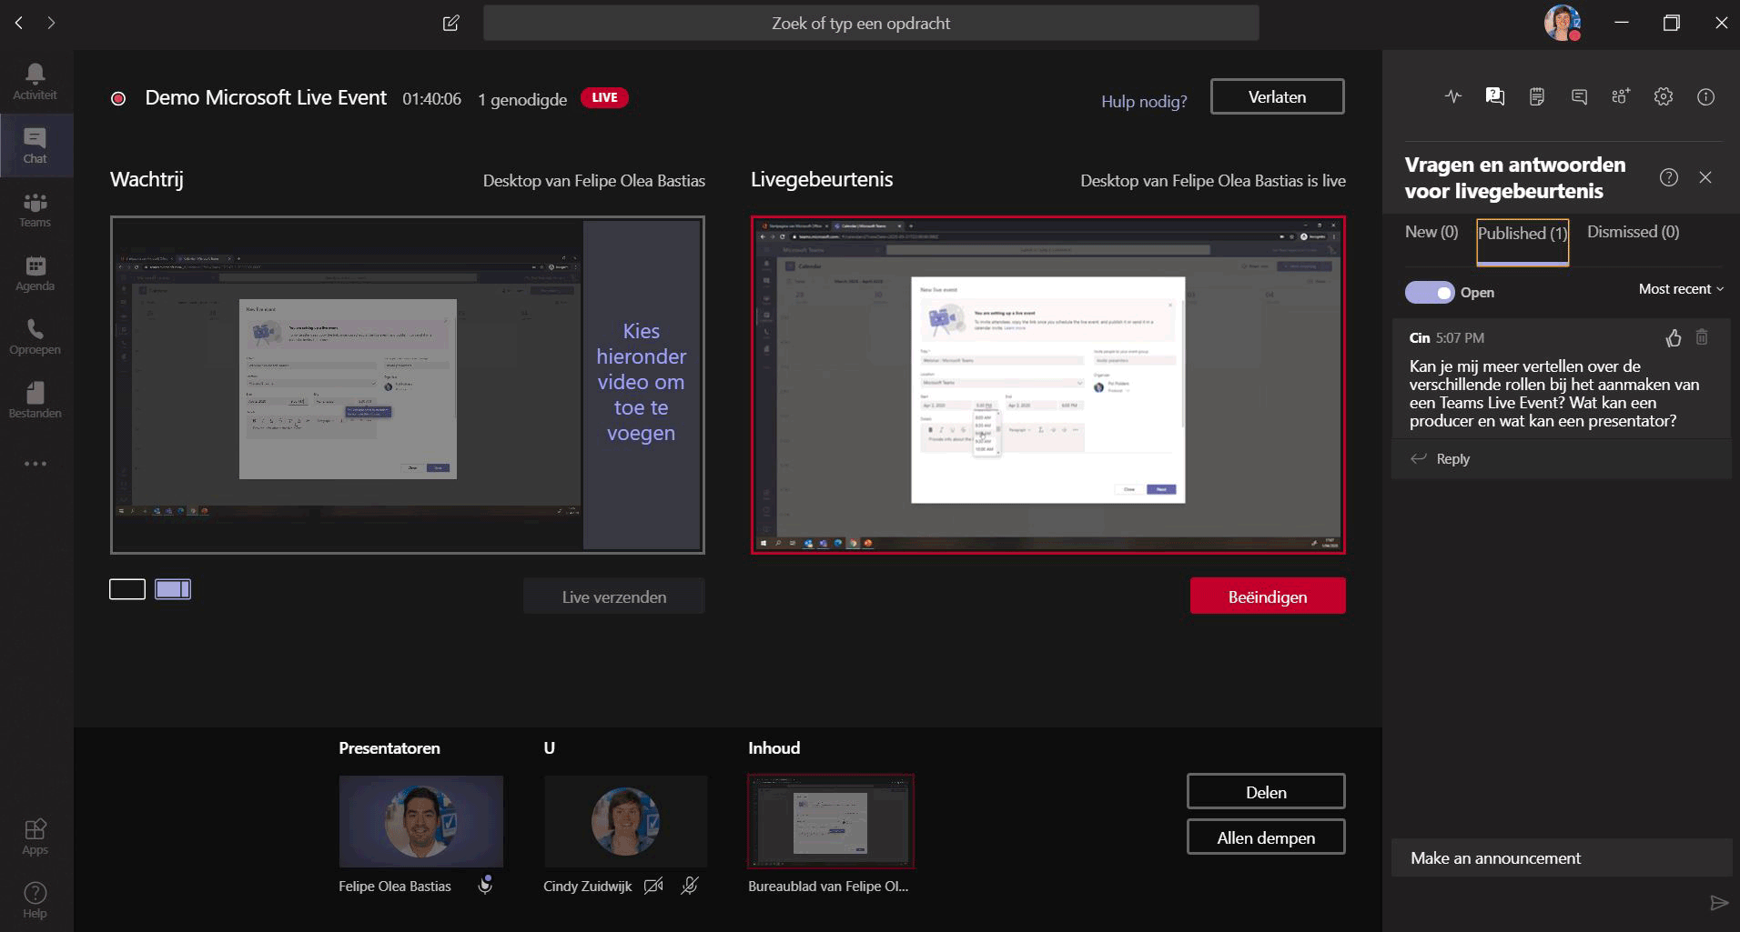Select Felipe Olea Bastias video thumbnail
Screen dimensions: 1740x932
[420, 821]
